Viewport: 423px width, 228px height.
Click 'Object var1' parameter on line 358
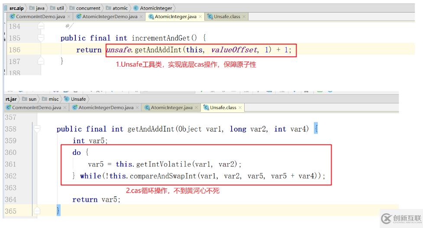201,129
